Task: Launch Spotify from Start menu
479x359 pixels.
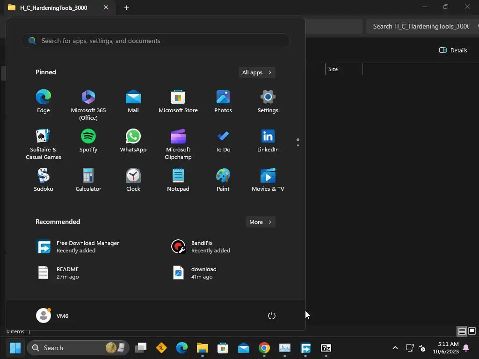Action: coord(88,141)
